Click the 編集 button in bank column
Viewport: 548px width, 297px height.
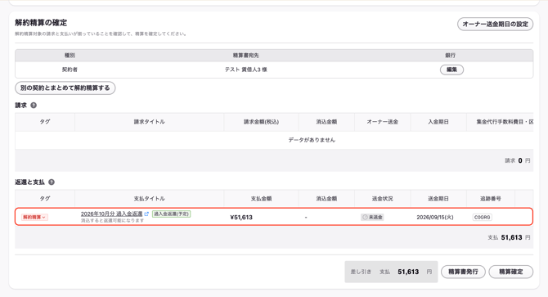(x=451, y=70)
